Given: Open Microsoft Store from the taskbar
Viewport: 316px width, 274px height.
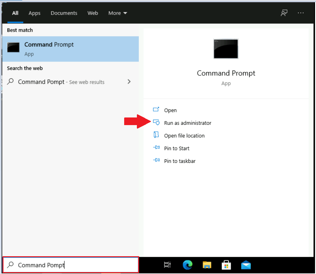Looking at the screenshot, I should click(226, 265).
